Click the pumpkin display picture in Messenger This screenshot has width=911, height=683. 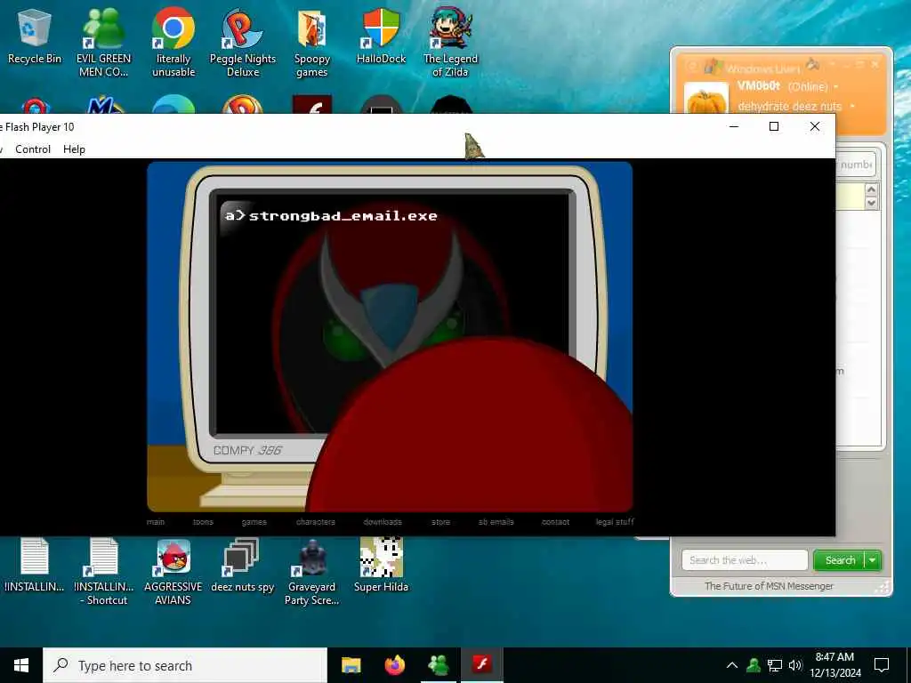705,99
